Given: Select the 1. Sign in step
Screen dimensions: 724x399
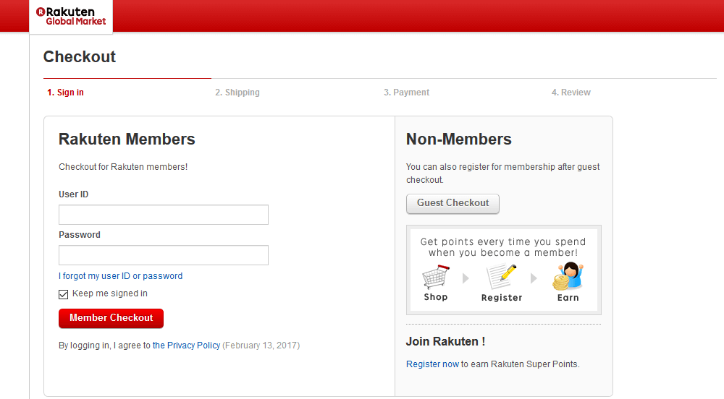Looking at the screenshot, I should [65, 92].
